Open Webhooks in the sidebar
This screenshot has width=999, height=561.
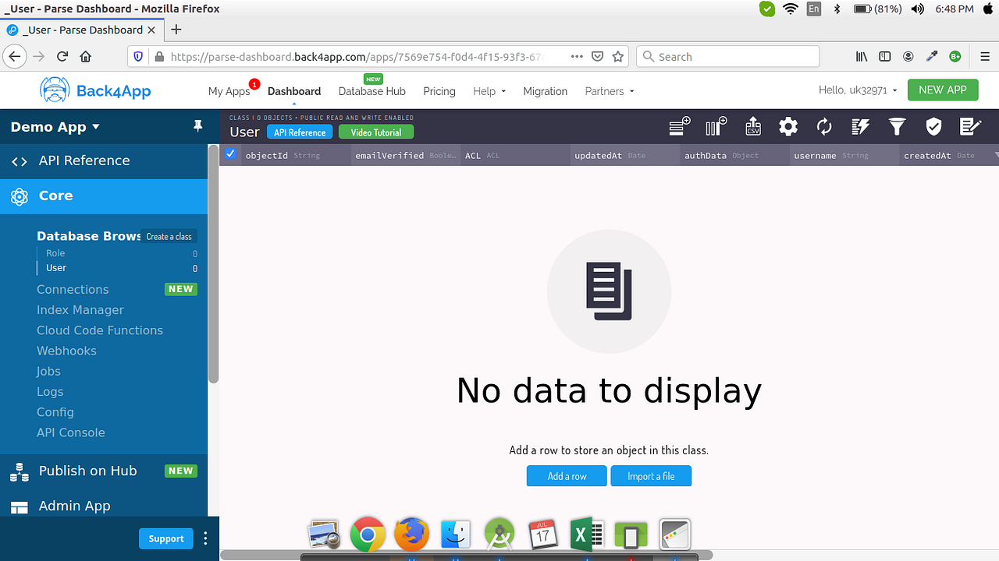66,351
